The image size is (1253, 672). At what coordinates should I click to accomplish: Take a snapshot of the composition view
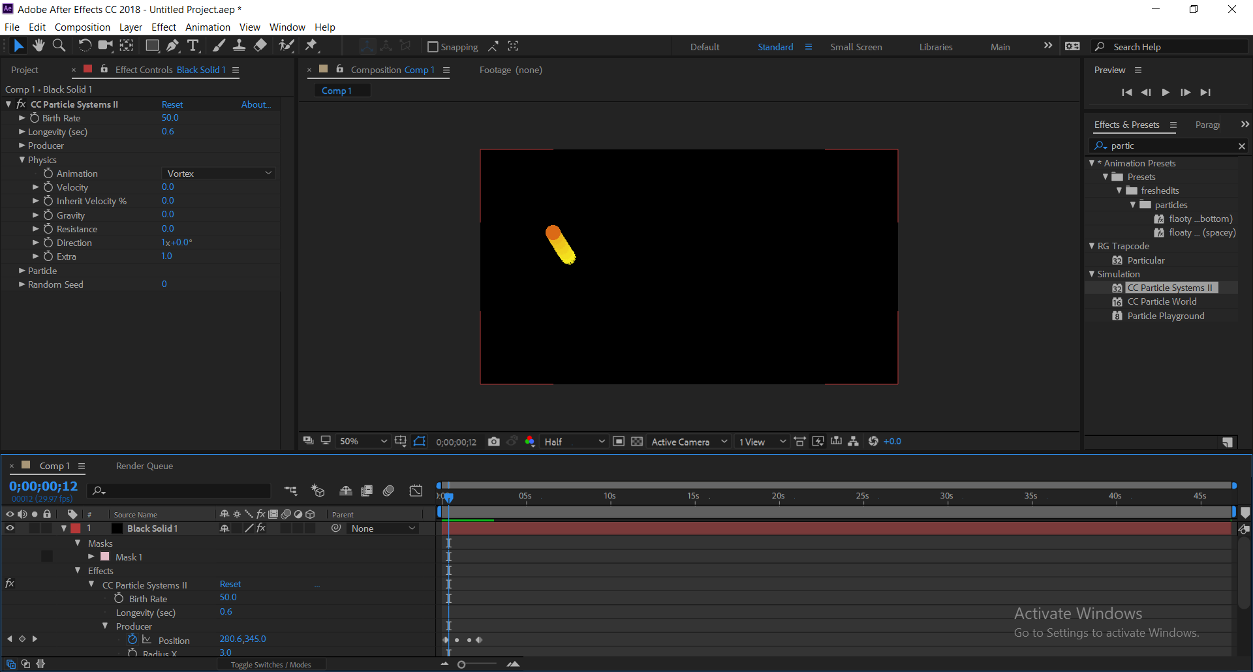pos(494,441)
